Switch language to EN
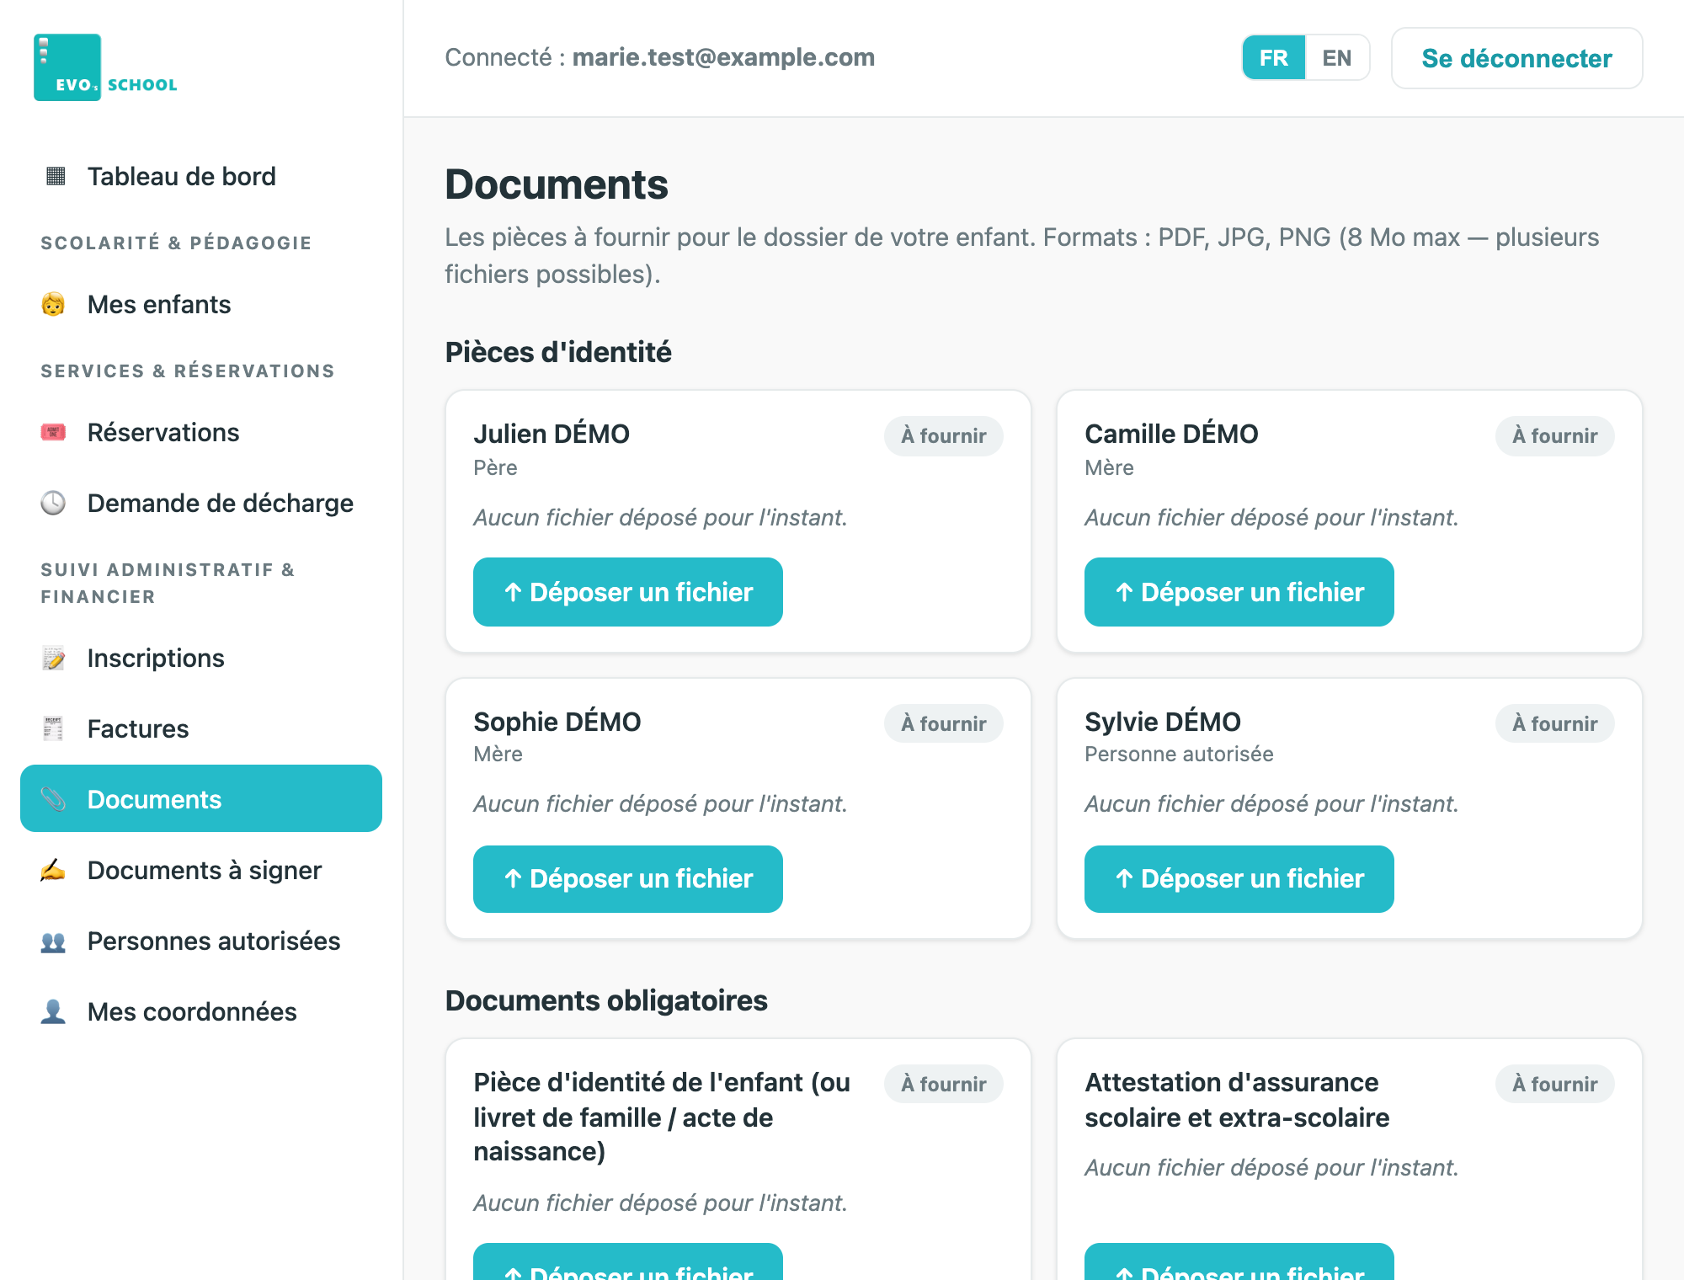Viewport: 1684px width, 1280px height. [x=1336, y=57]
